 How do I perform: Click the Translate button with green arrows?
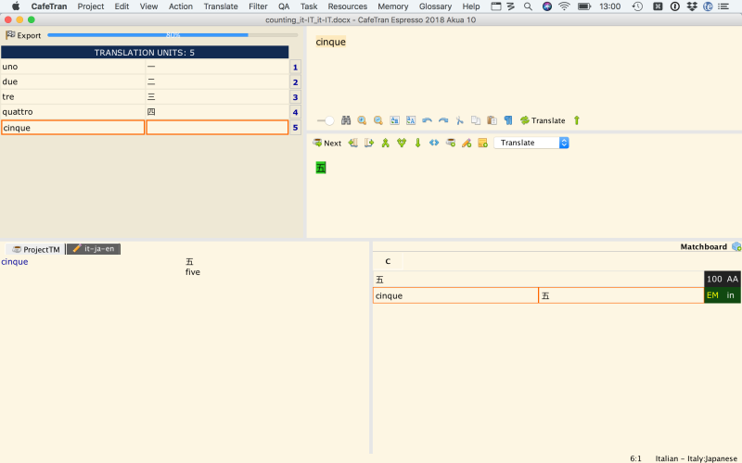[543, 120]
